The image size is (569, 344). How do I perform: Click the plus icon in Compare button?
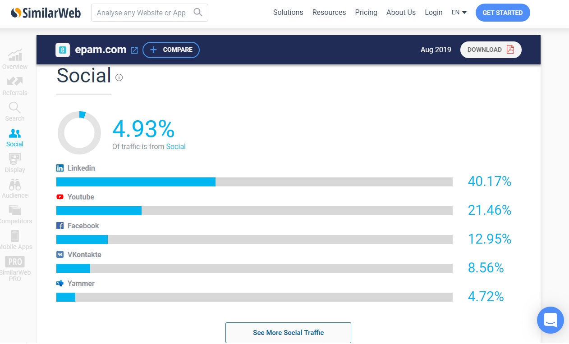(x=153, y=50)
